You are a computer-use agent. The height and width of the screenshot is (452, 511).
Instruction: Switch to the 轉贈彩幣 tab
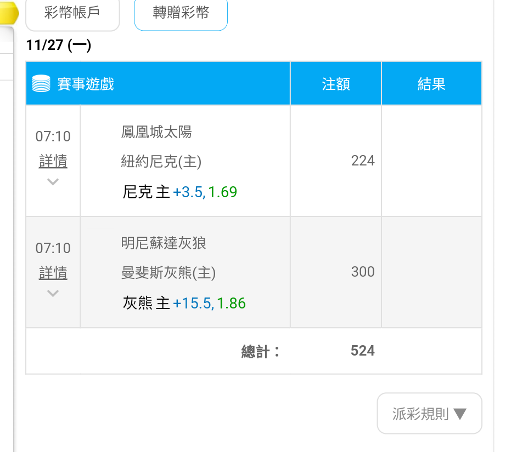pyautogui.click(x=181, y=13)
